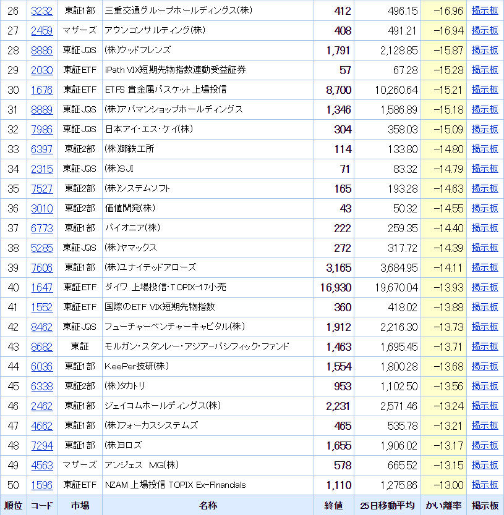Open stock code 7986 link
The width and height of the screenshot is (504, 515).
42,130
